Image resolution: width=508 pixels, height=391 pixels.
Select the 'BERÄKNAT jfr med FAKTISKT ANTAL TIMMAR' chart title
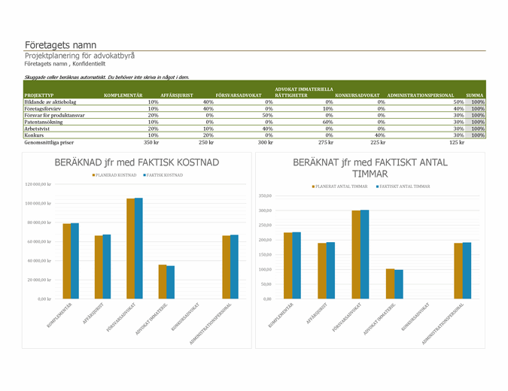(370, 168)
